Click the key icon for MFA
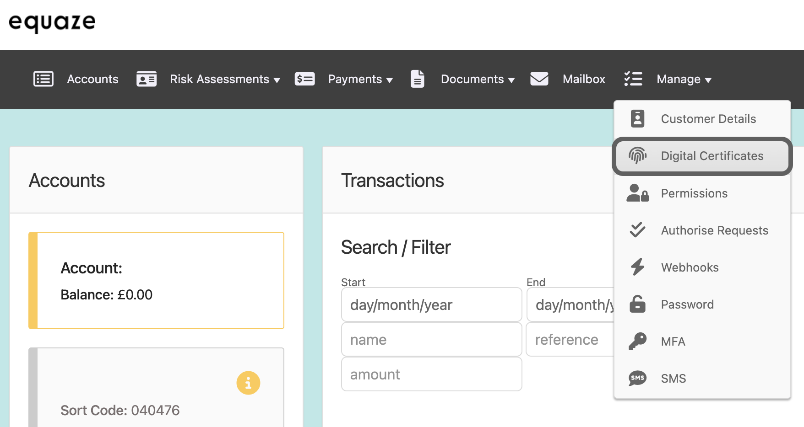 tap(637, 341)
